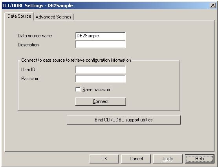Click Bind CLI/ODBC support utilities button
Viewport: 218px width, 167px height.
point(124,120)
